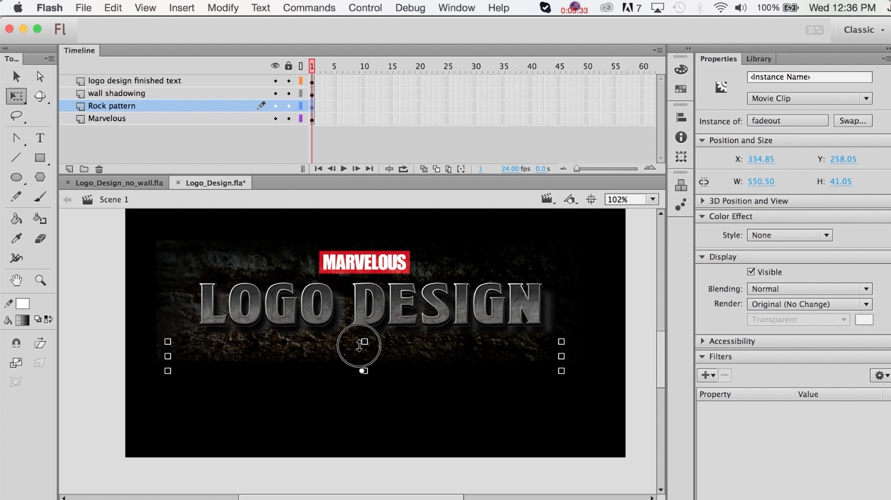Toggle lock on the Marvelous layer
This screenshot has width=891, height=500.
pyautogui.click(x=288, y=119)
